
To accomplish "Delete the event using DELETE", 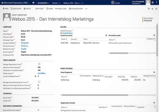I will [x=27, y=9].
